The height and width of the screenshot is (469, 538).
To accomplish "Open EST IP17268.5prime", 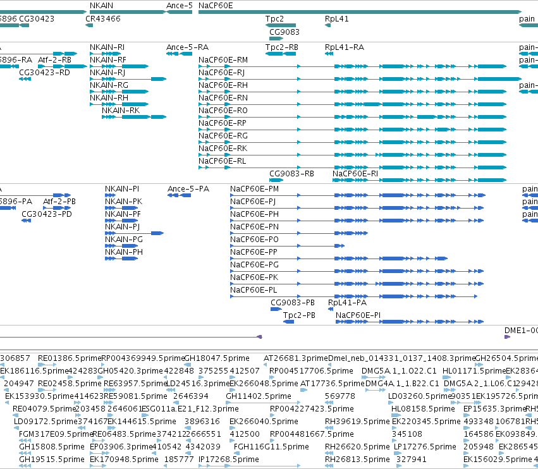I will coord(229,460).
